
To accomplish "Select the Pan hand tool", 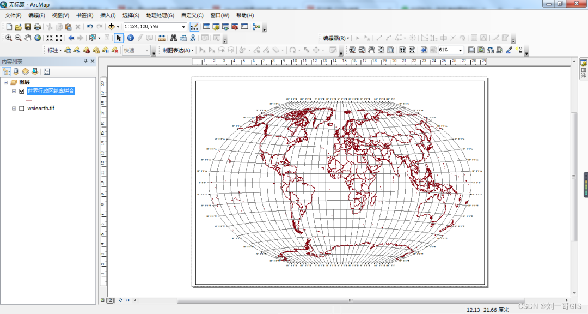I will [x=28, y=38].
